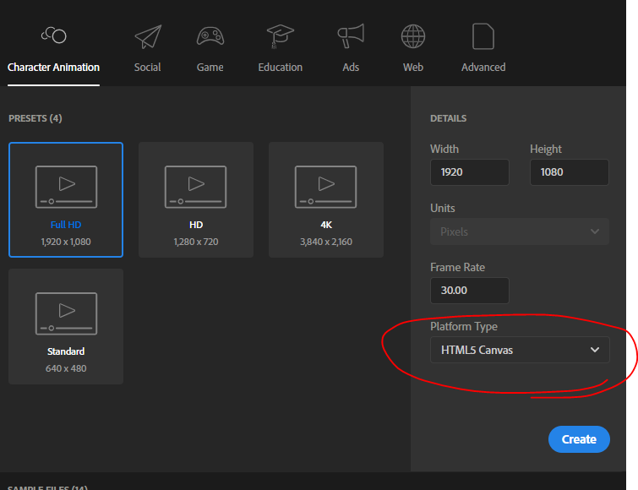Viewport: 638px width, 490px height.
Task: Choose the HD 1,280 x 720 preset
Action: [x=196, y=199]
